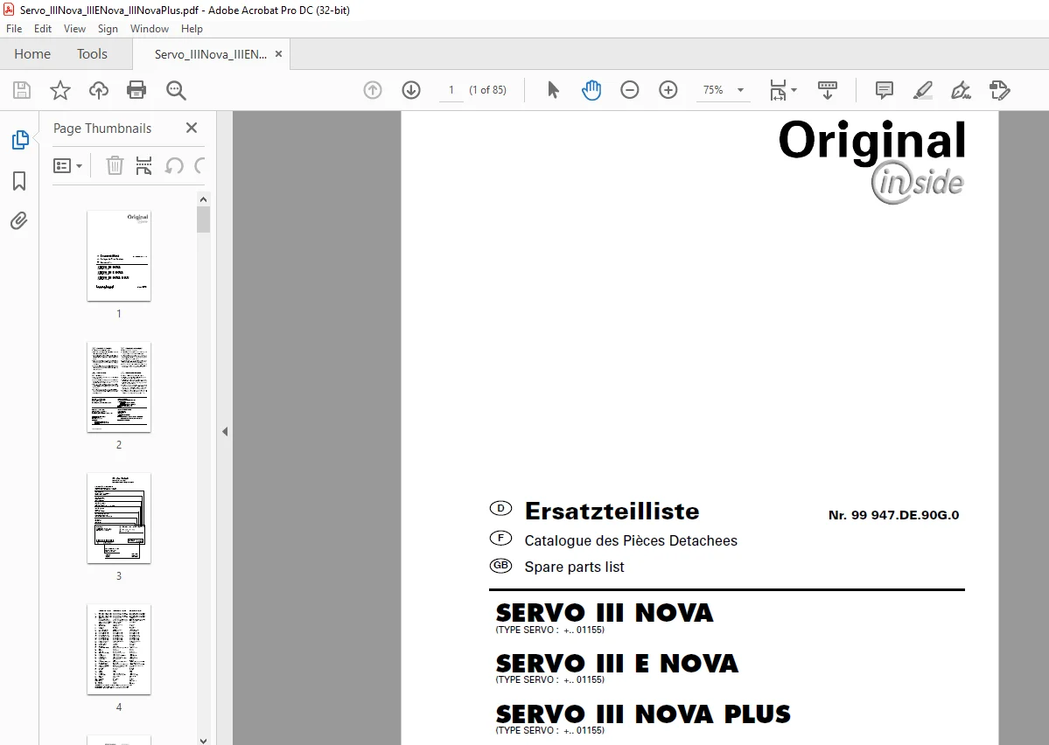This screenshot has width=1049, height=745.
Task: Click the print file icon
Action: [136, 90]
